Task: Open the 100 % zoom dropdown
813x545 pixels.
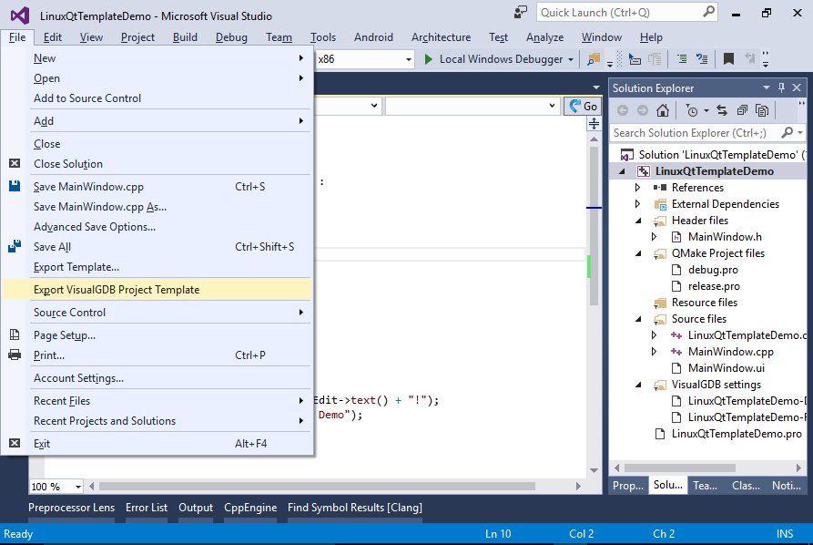Action: coord(77,487)
